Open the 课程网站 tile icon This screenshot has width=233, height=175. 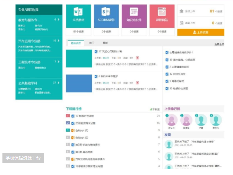[162, 12]
